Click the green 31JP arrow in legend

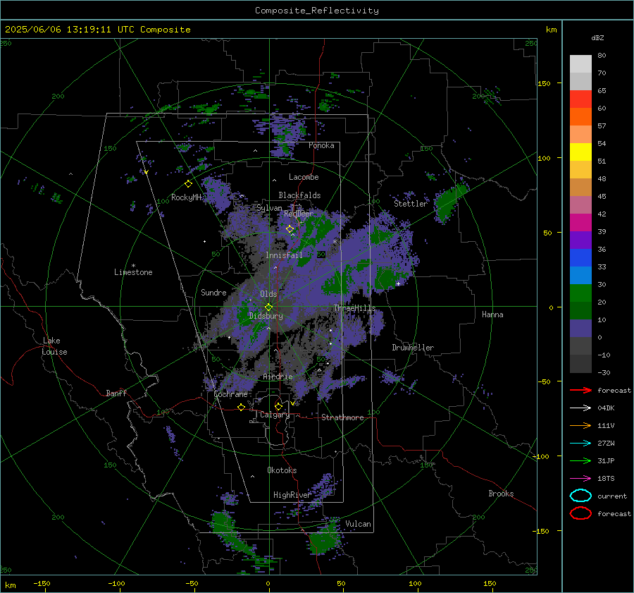(580, 460)
